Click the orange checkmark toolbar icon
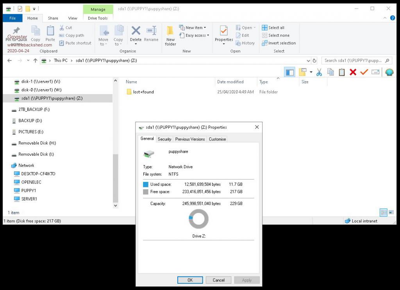400x290 pixels. point(364,72)
